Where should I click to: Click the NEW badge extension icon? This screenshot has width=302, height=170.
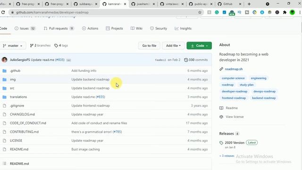[232, 13]
